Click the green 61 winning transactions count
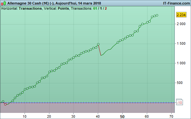The height and width of the screenshot is (119, 191). click(x=95, y=8)
